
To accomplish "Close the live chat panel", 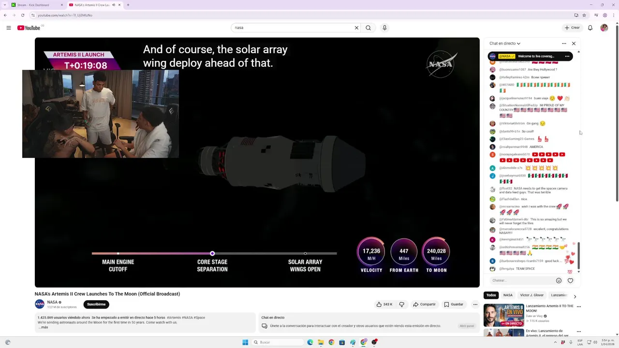I will click(574, 43).
